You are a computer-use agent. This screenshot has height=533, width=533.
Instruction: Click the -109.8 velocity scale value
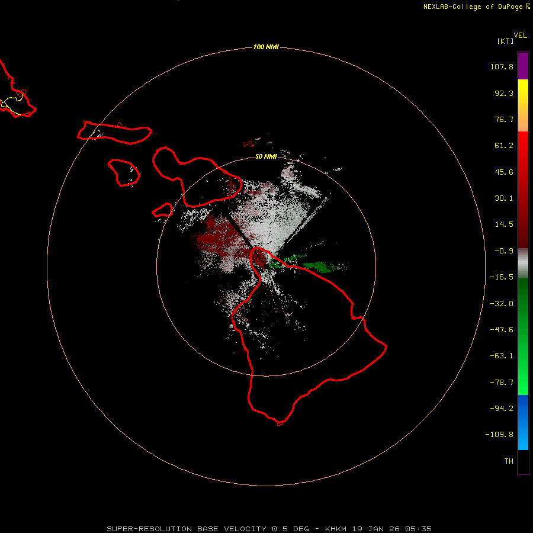pyautogui.click(x=499, y=435)
